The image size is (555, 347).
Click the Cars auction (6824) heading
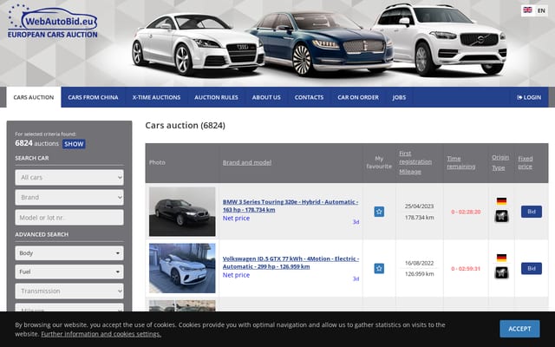185,125
